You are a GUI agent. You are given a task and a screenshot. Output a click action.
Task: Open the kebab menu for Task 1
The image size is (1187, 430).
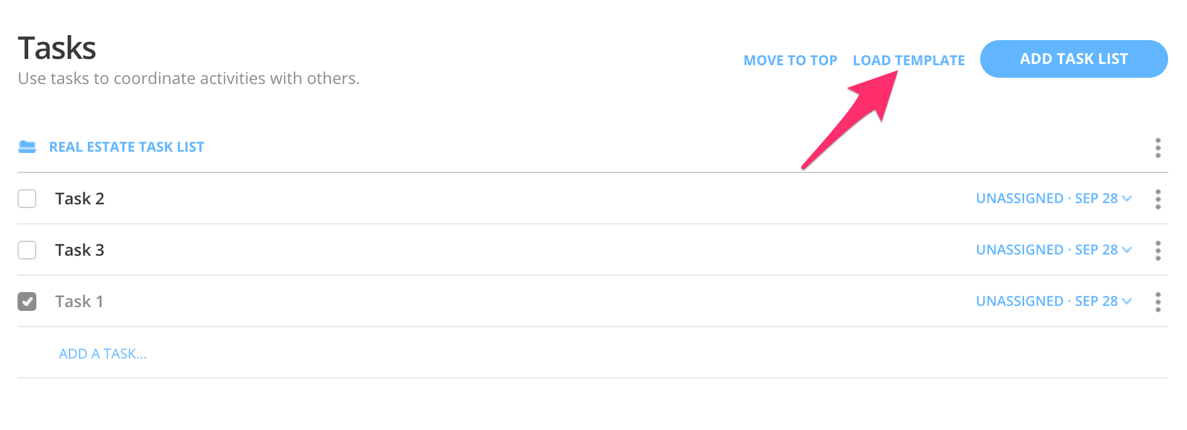[x=1159, y=302]
